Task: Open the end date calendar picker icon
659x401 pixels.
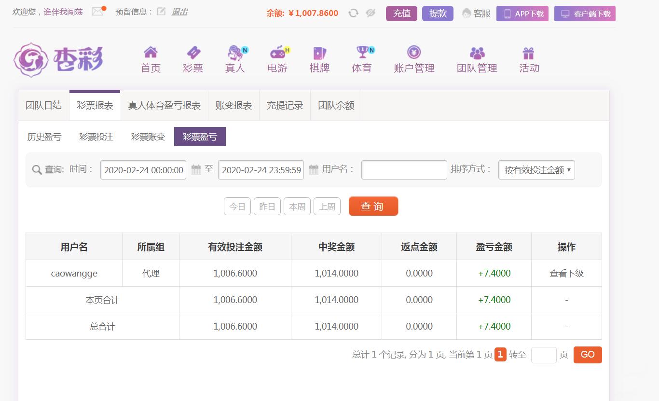Action: tap(314, 170)
